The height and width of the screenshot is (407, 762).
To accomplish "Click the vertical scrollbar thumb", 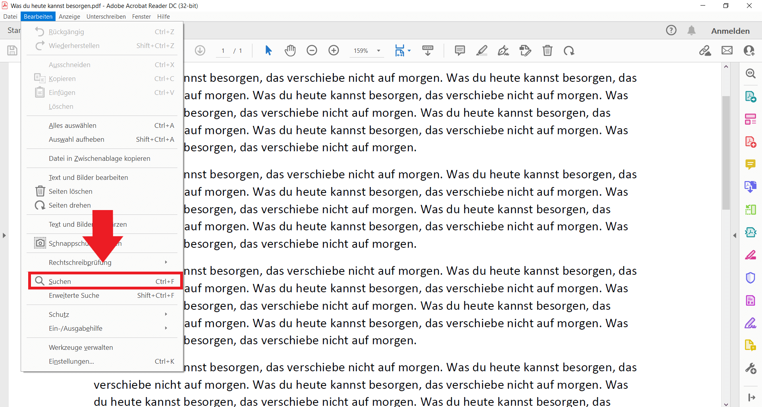I will (x=726, y=152).
